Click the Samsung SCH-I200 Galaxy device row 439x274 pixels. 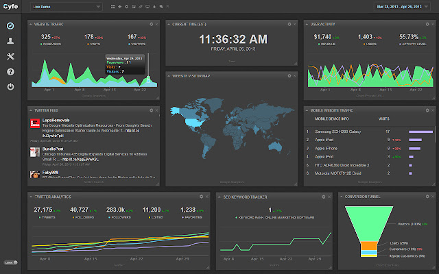[x=340, y=130]
